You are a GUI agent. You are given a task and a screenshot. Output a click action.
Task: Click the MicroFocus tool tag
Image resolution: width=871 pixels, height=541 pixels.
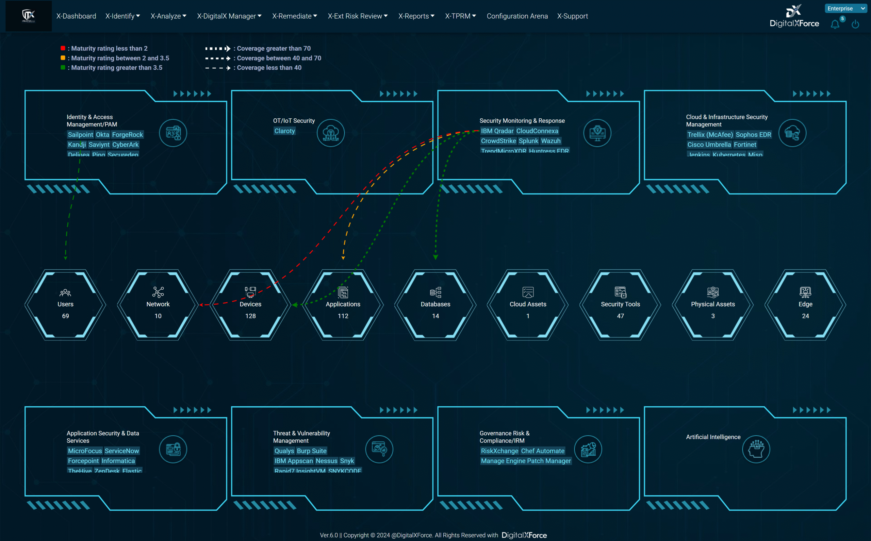tap(85, 451)
